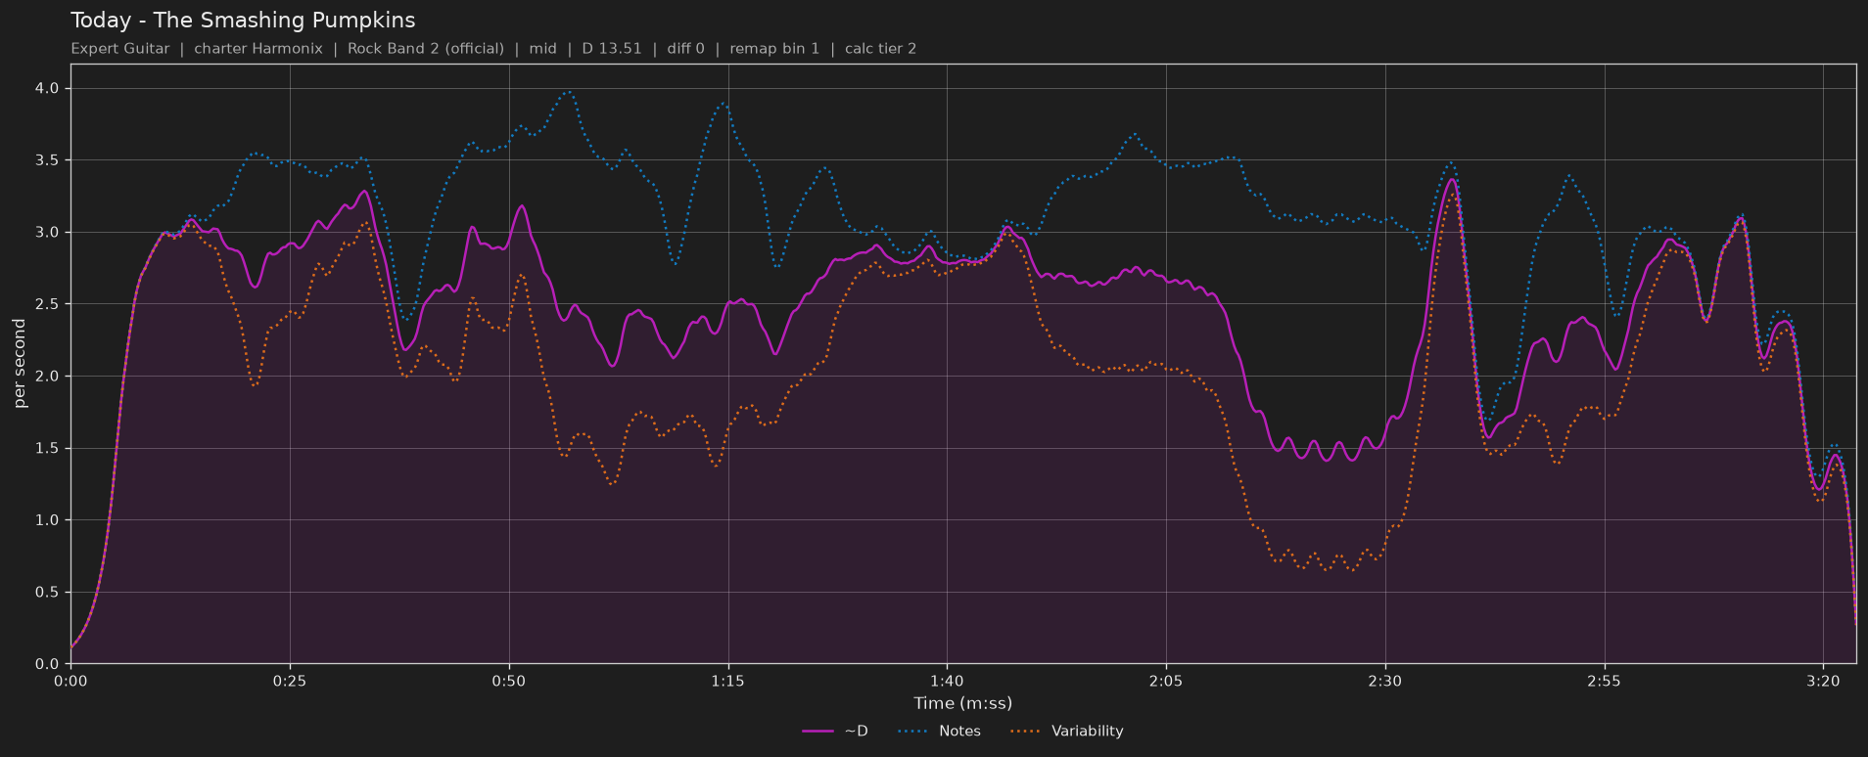This screenshot has height=757, width=1868.
Task: Click the "calc tier 2" subtitle entry
Action: click(881, 49)
